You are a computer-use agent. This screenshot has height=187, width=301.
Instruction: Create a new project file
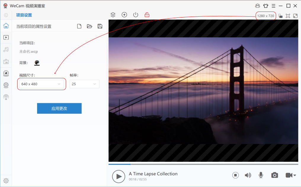click(79, 26)
